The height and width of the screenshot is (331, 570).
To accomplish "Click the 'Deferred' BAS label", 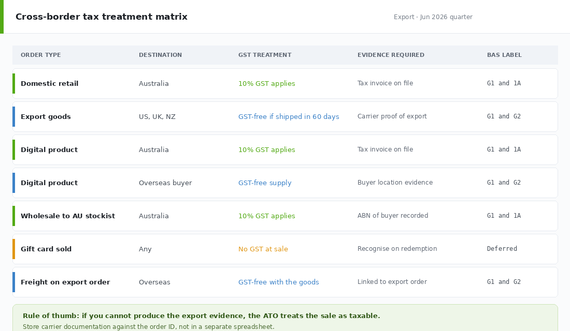I will [502, 249].
